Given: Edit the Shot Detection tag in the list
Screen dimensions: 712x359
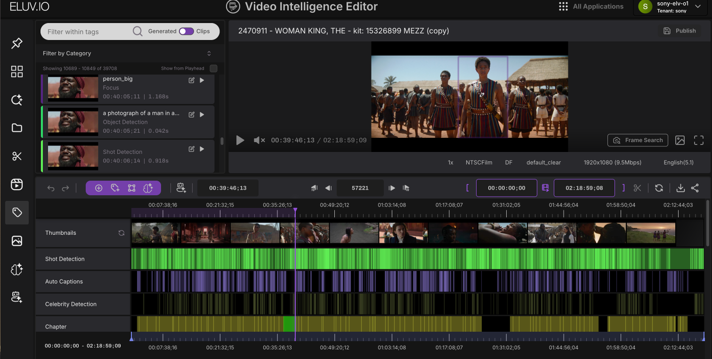Looking at the screenshot, I should tap(192, 149).
